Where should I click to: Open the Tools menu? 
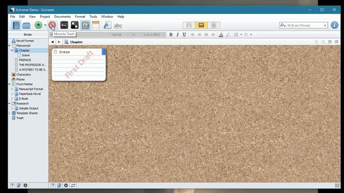pos(93,17)
